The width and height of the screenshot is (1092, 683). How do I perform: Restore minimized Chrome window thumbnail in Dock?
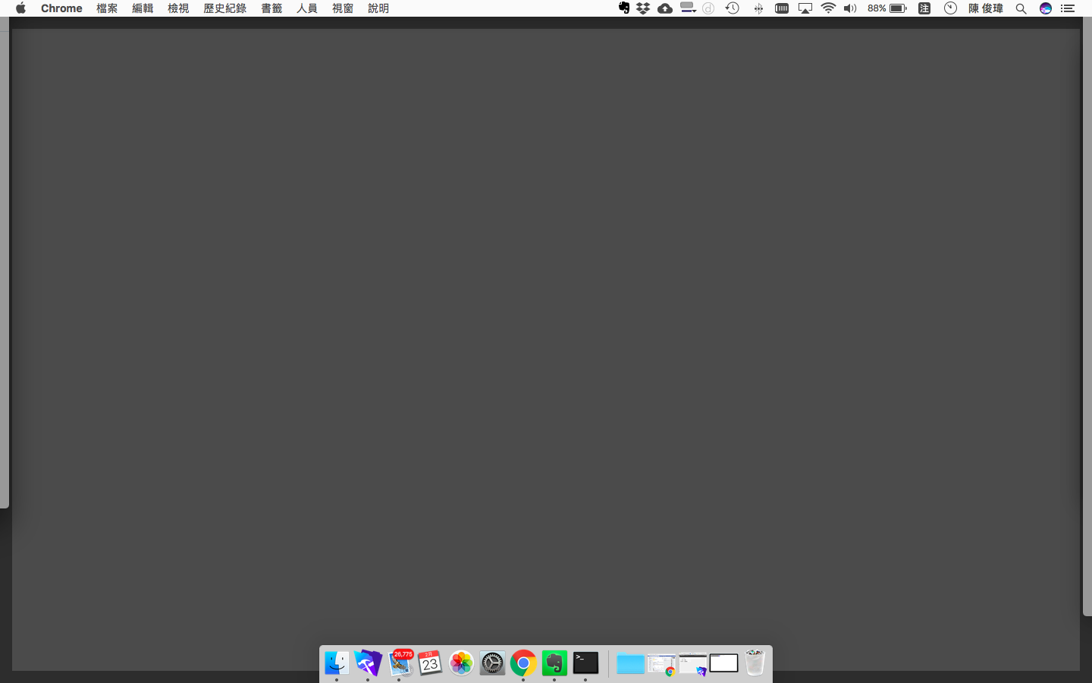tap(661, 665)
